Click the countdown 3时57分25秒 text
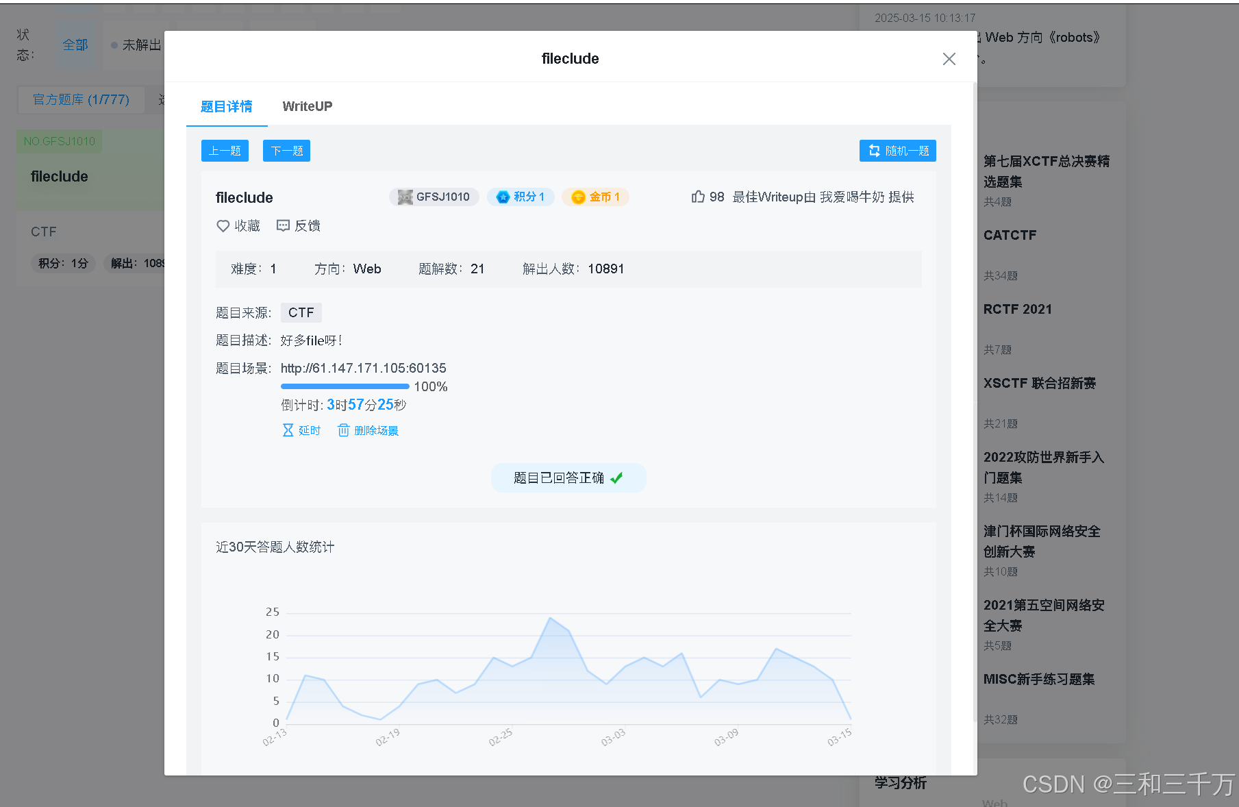1239x807 pixels. tap(366, 405)
